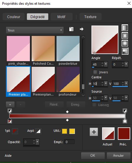The image size is (132, 163).
Task: Enable the Invers checkbox
Action: (x=95, y=72)
